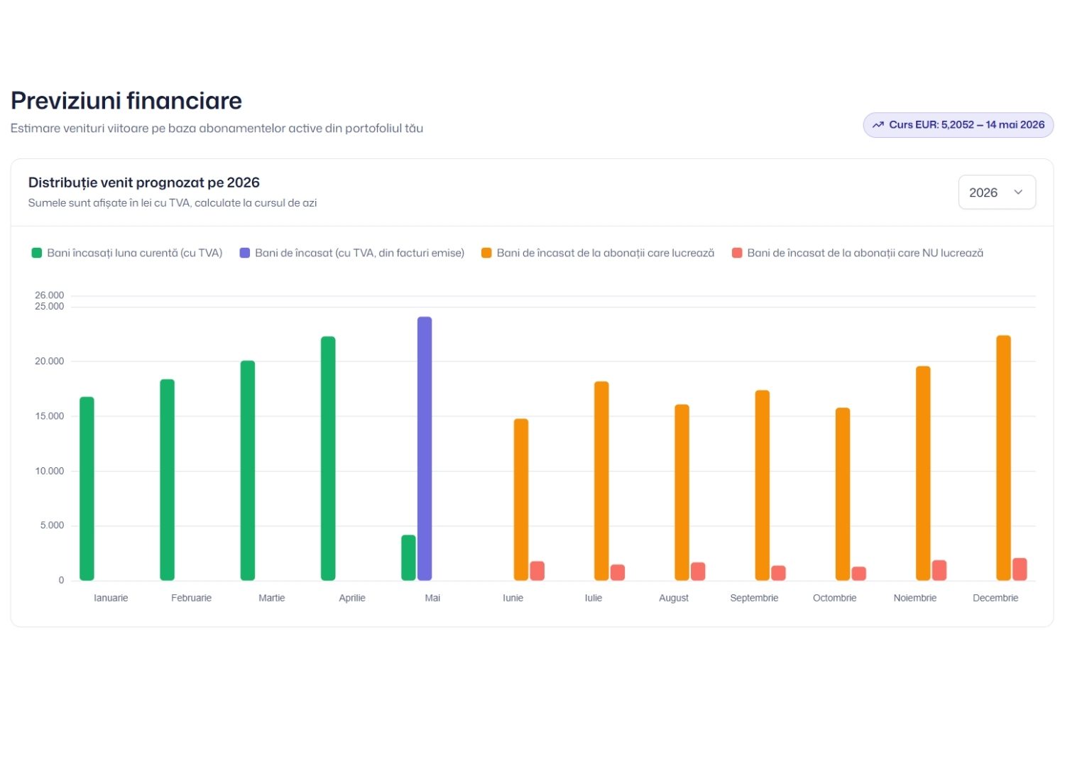
Task: Click the red Decembrie bar
Action: (x=1020, y=570)
